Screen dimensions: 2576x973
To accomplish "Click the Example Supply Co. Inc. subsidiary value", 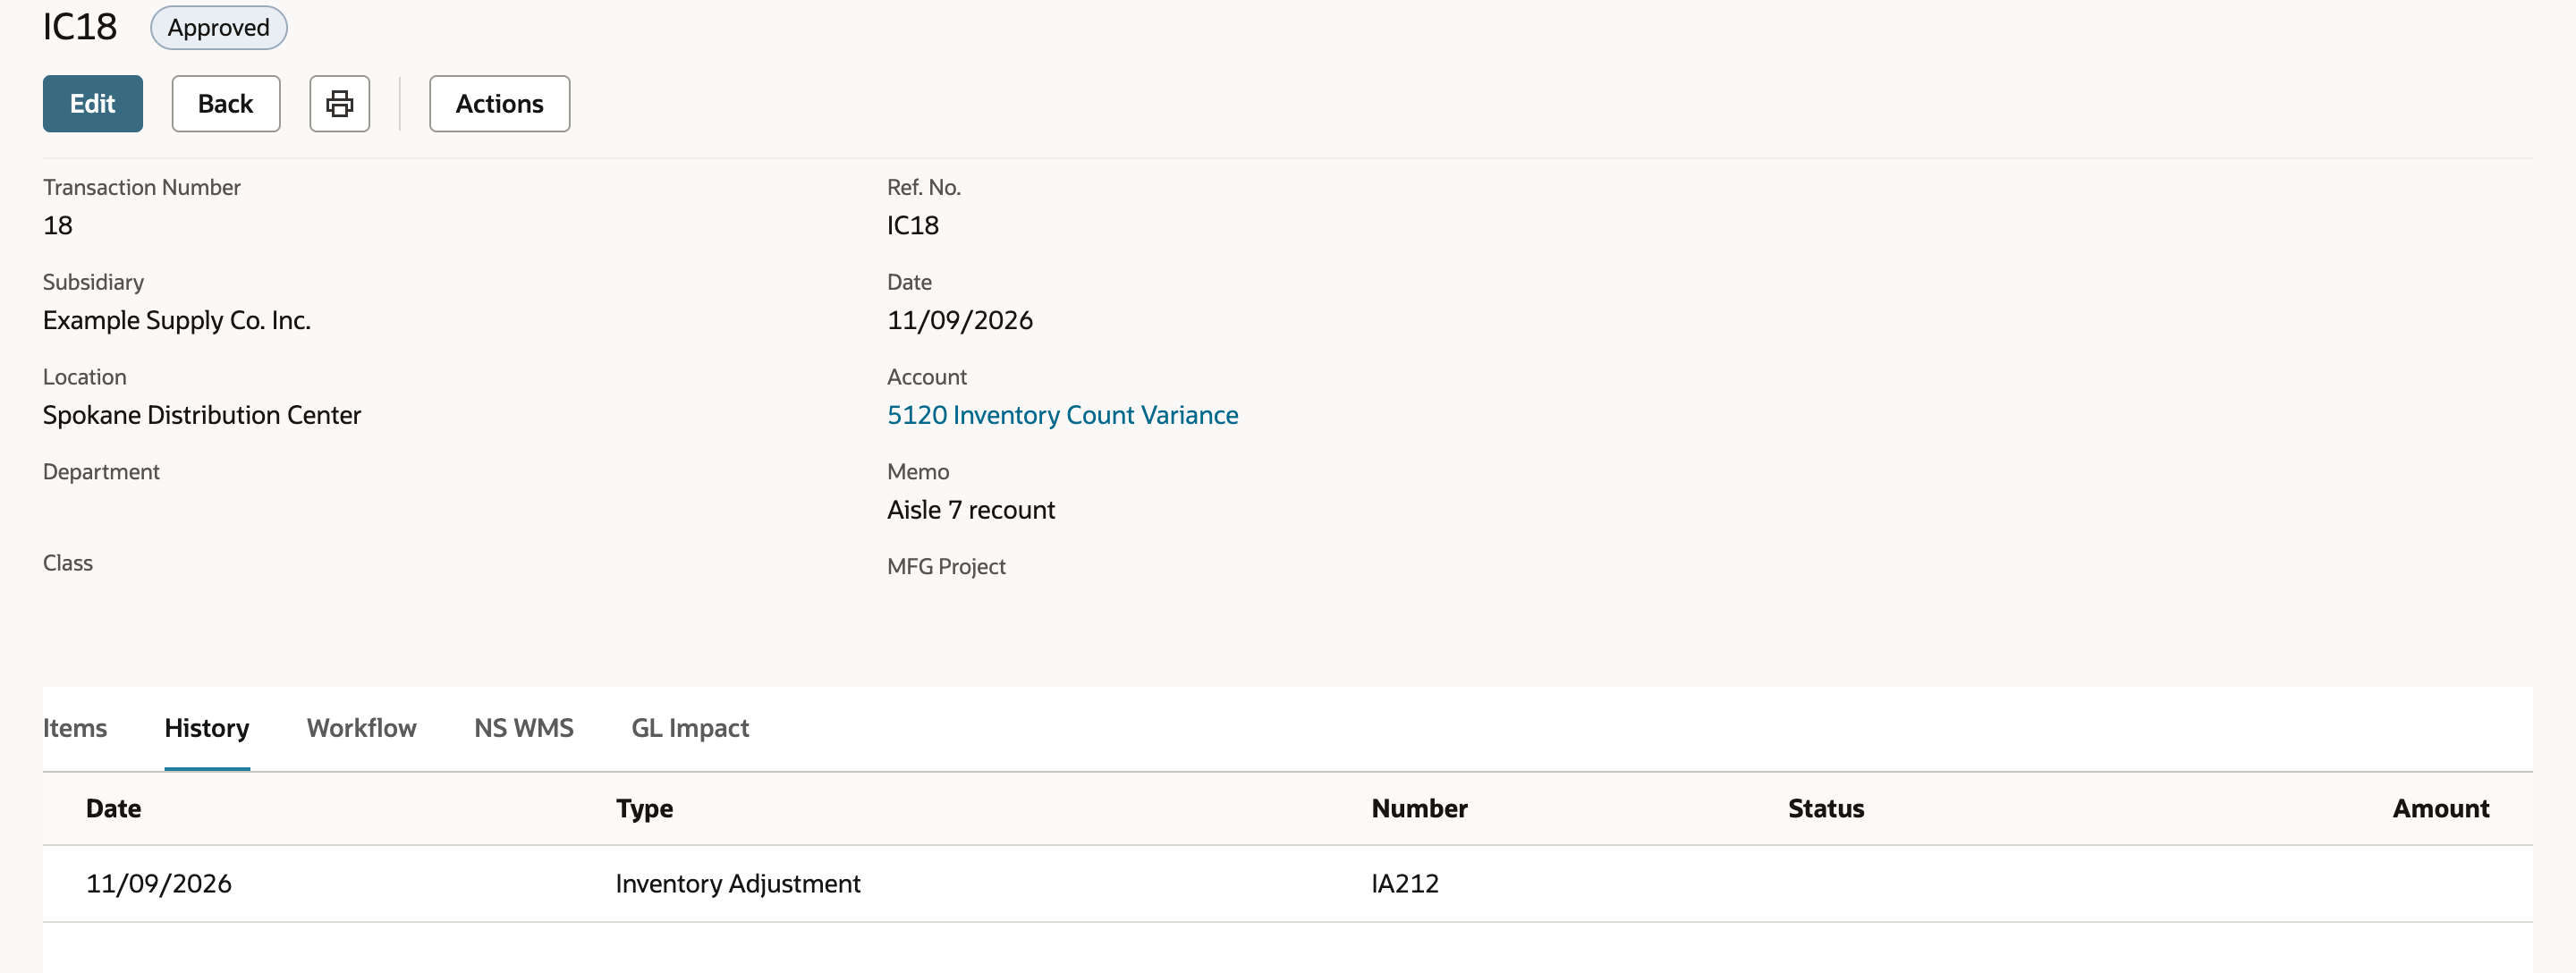I will point(176,320).
